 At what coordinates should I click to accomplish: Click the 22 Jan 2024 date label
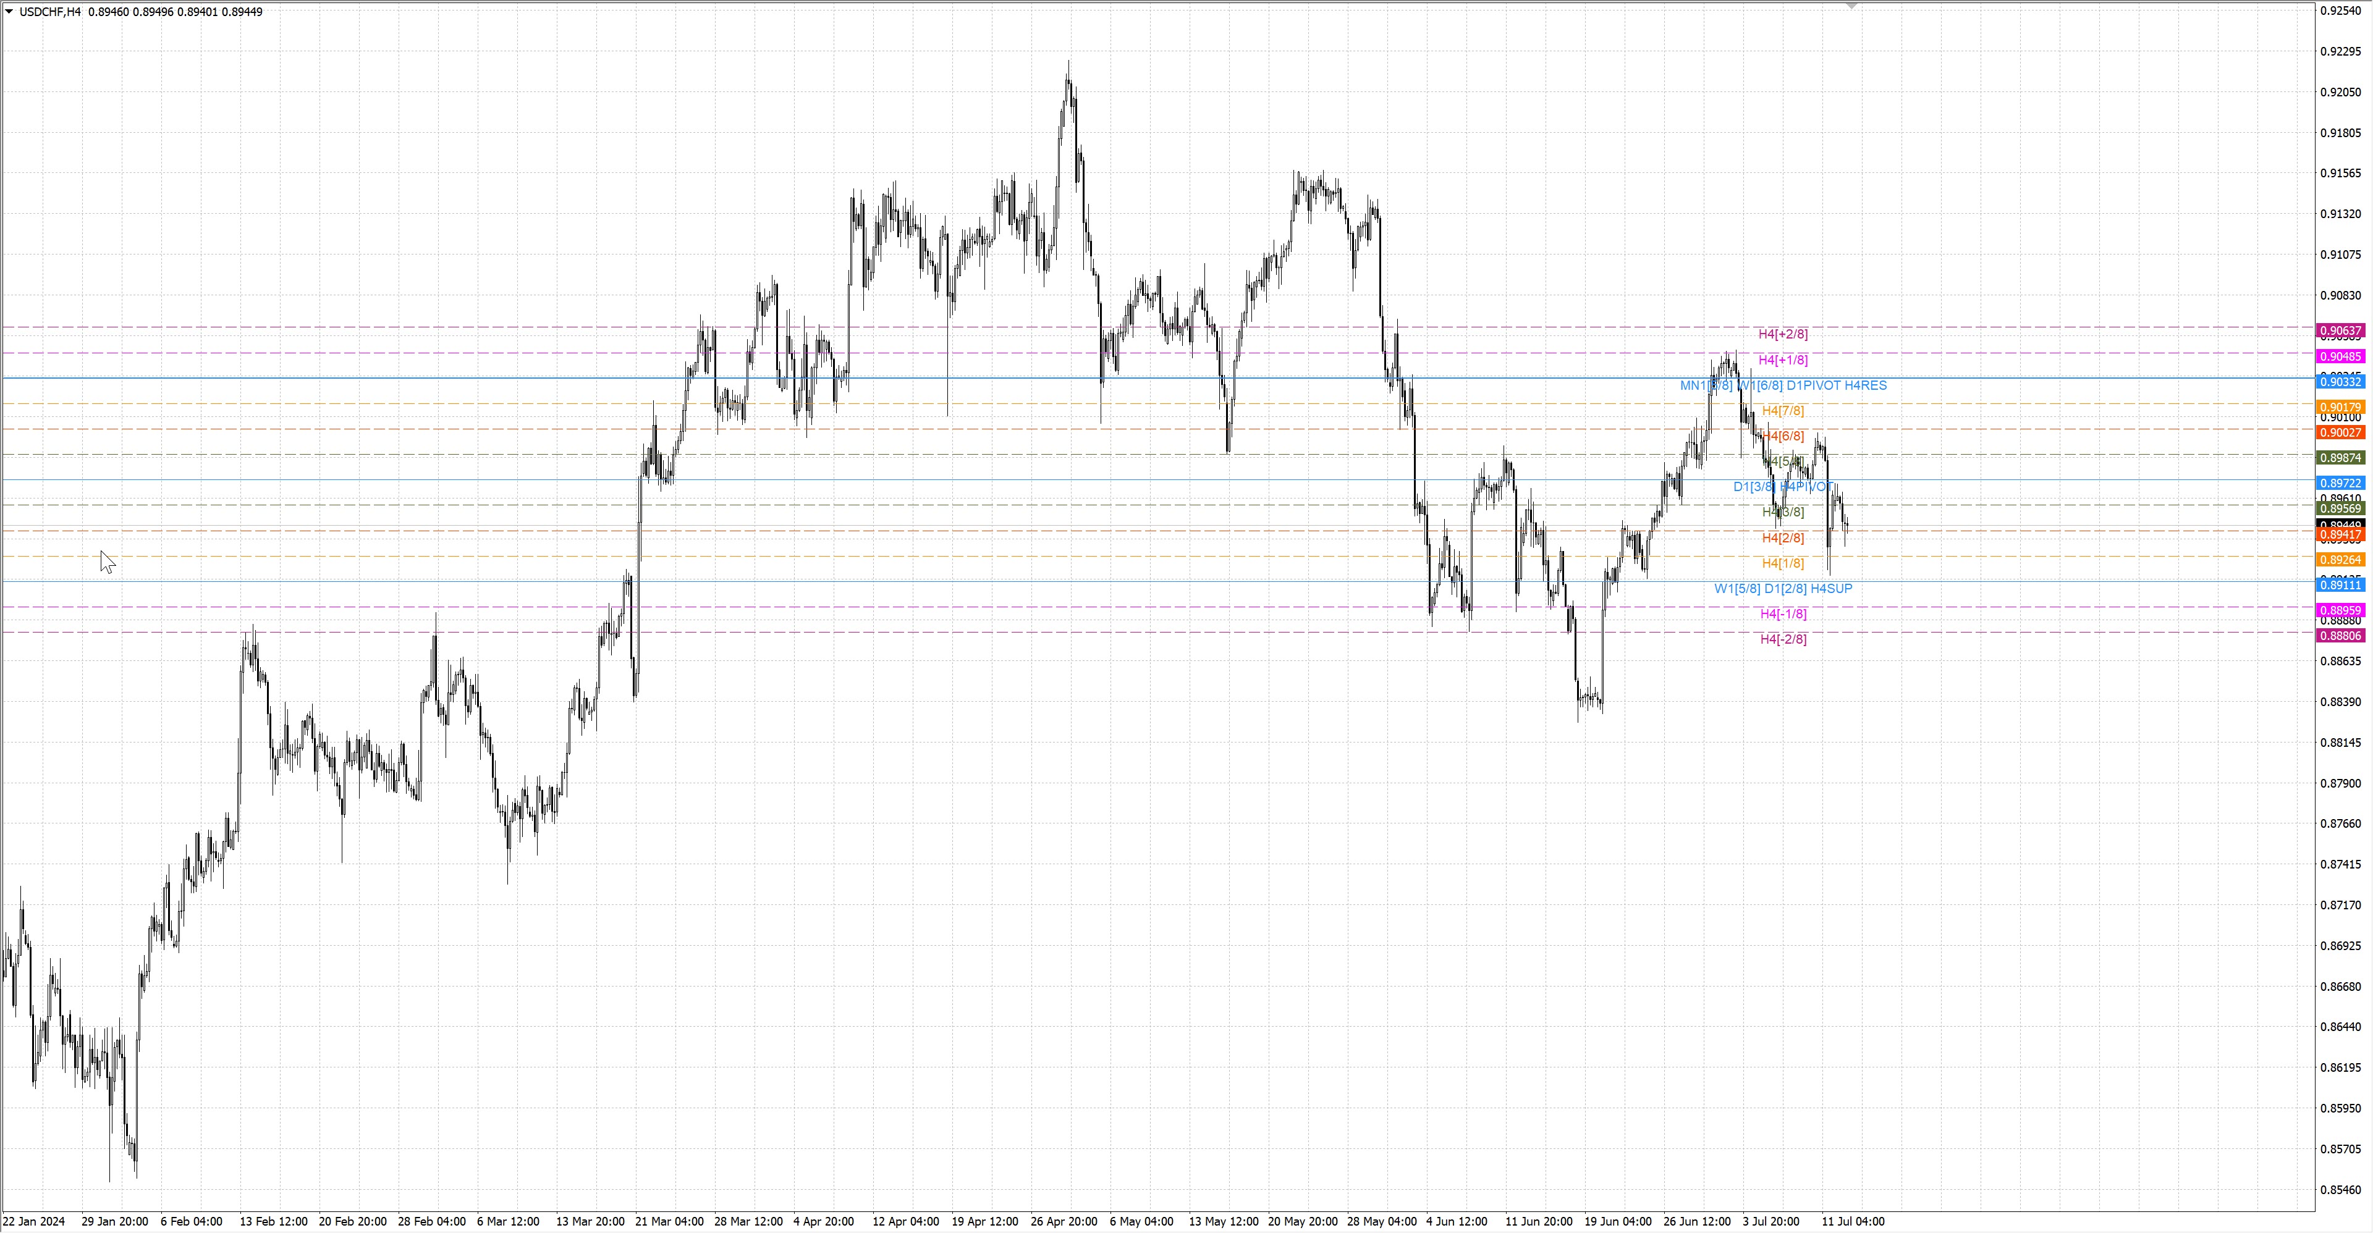coord(34,1221)
